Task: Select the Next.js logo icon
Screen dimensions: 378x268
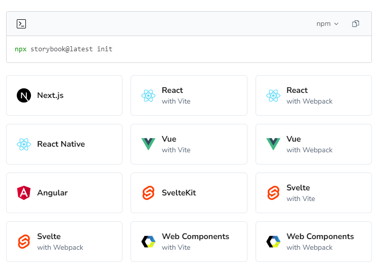Action: pos(24,95)
